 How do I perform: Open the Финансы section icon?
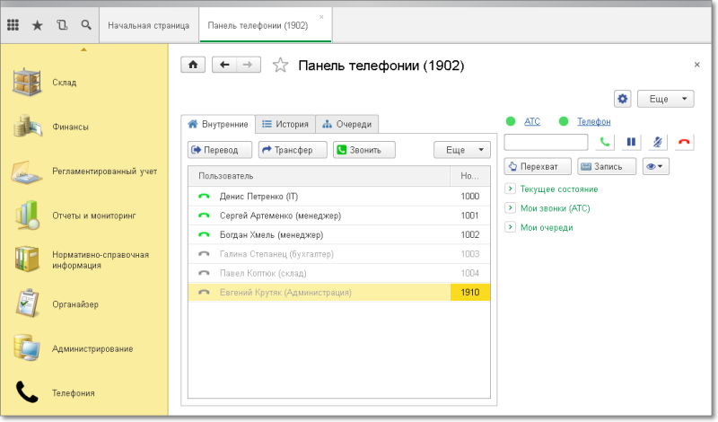click(27, 127)
